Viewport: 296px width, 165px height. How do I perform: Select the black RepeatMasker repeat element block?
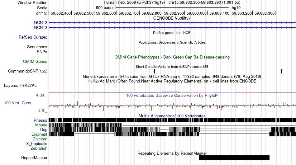[234, 158]
